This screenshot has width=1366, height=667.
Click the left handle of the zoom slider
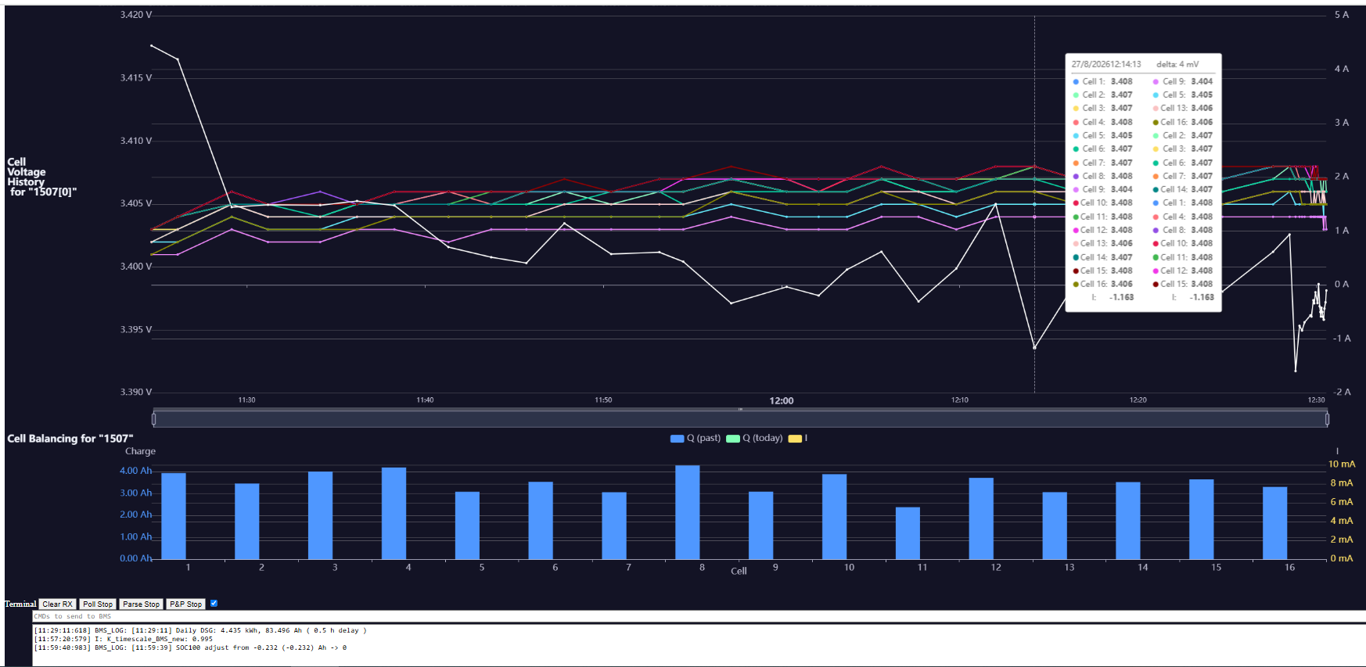point(153,419)
